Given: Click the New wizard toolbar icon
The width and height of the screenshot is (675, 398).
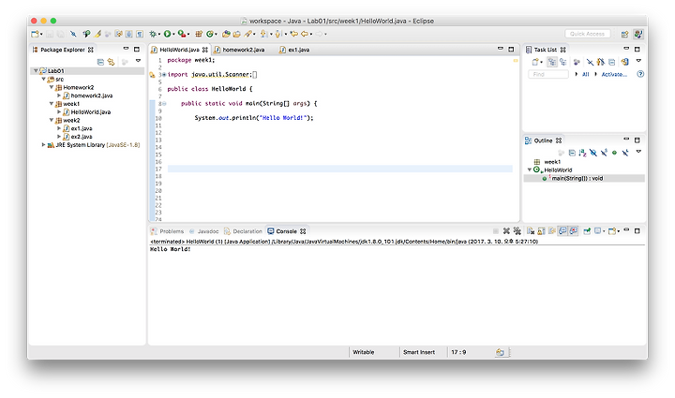Looking at the screenshot, I should pyautogui.click(x=35, y=34).
